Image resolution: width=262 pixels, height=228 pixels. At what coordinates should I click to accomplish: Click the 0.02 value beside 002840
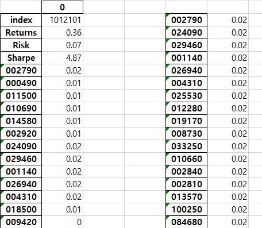[x=228, y=171]
